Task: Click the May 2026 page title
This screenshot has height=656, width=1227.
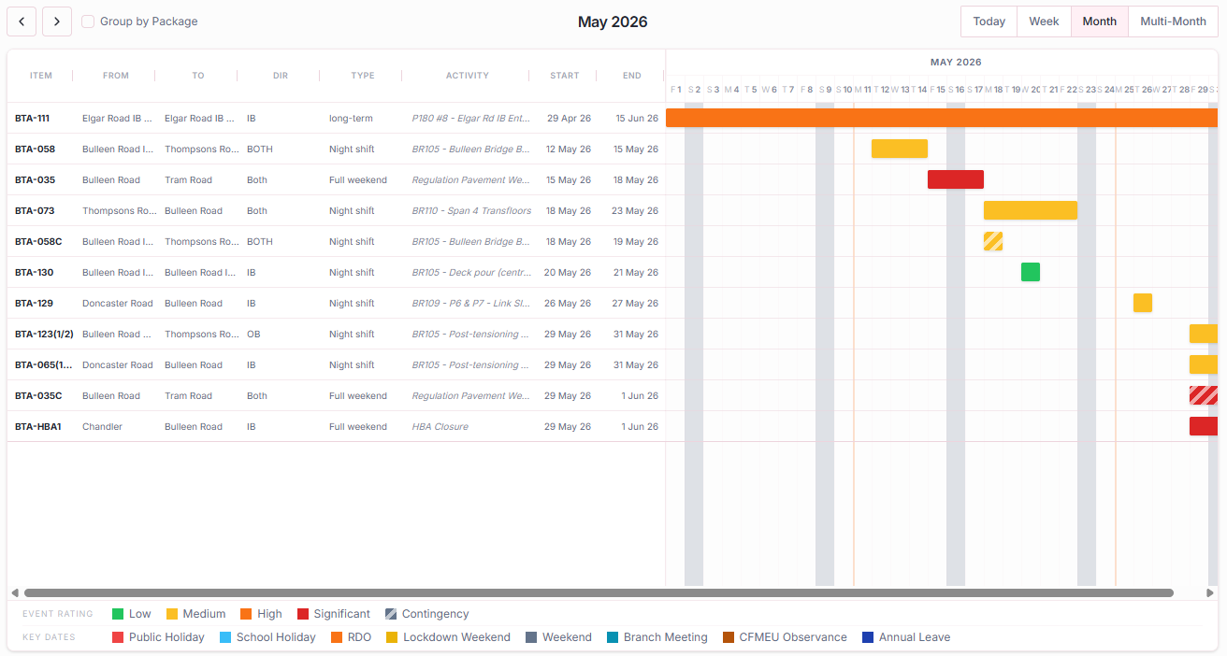Action: (613, 21)
